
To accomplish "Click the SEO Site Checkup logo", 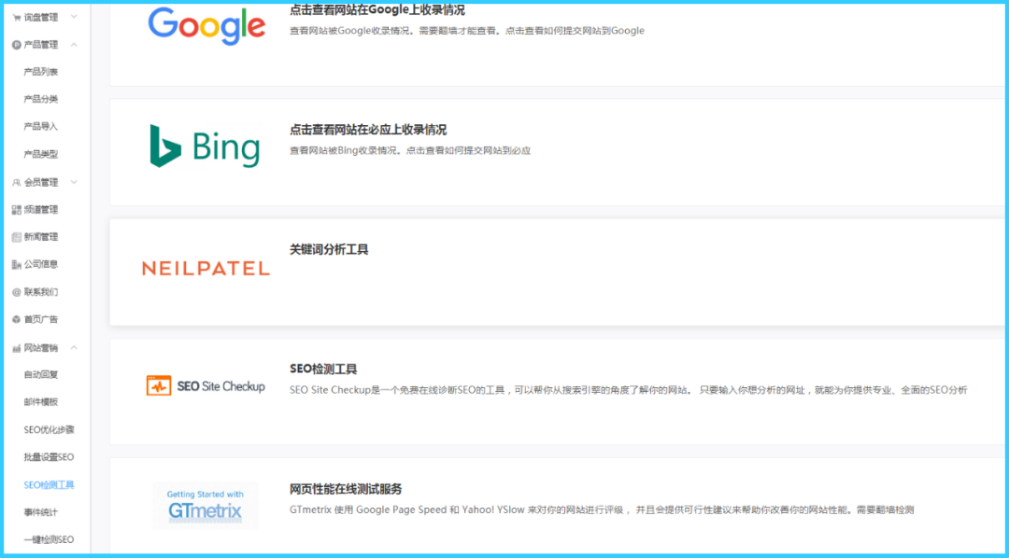I will tap(206, 385).
